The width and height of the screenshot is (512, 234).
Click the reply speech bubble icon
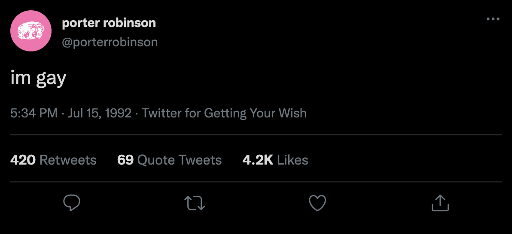tap(71, 203)
